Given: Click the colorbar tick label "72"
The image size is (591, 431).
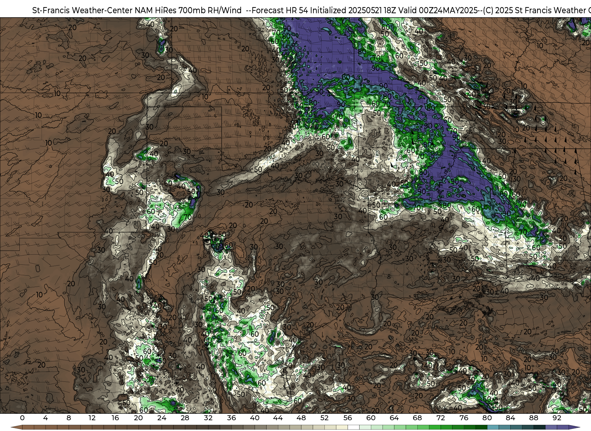Looking at the screenshot, I should [440, 418].
